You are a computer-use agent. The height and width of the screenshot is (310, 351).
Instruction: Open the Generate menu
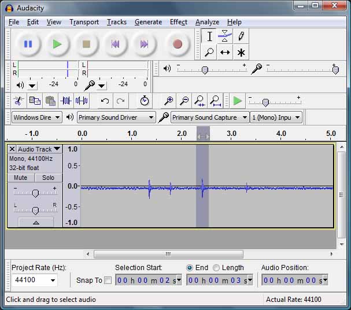[x=148, y=22]
